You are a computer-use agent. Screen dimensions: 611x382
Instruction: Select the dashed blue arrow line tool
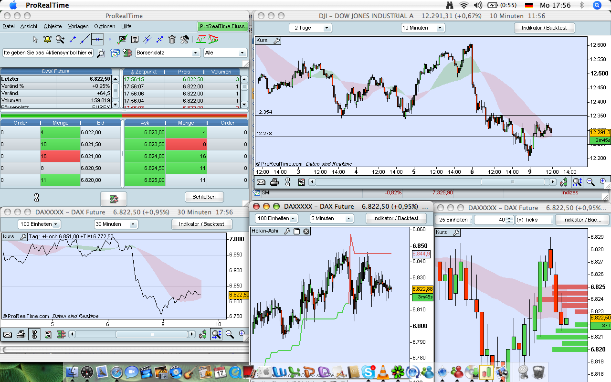click(x=159, y=39)
